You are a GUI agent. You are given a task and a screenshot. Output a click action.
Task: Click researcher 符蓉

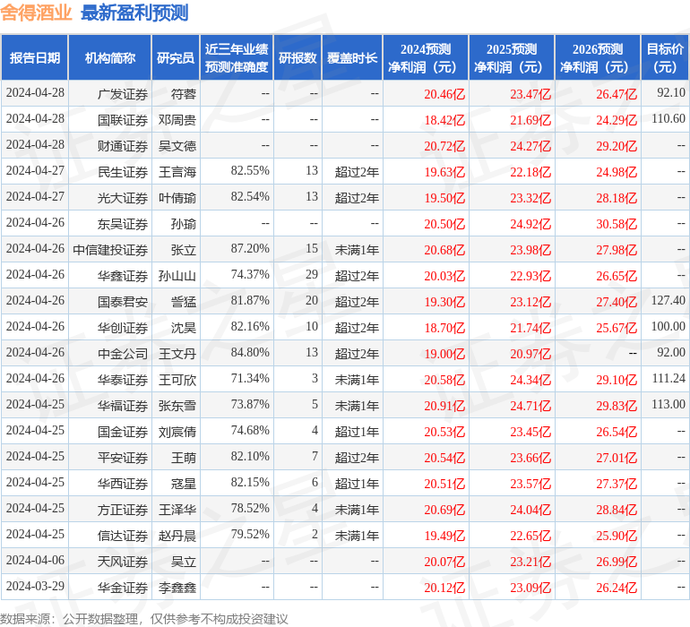(184, 94)
